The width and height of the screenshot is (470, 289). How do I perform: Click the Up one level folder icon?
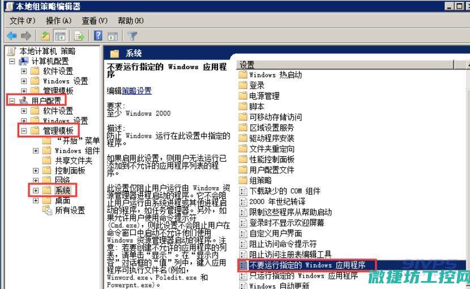click(45, 36)
